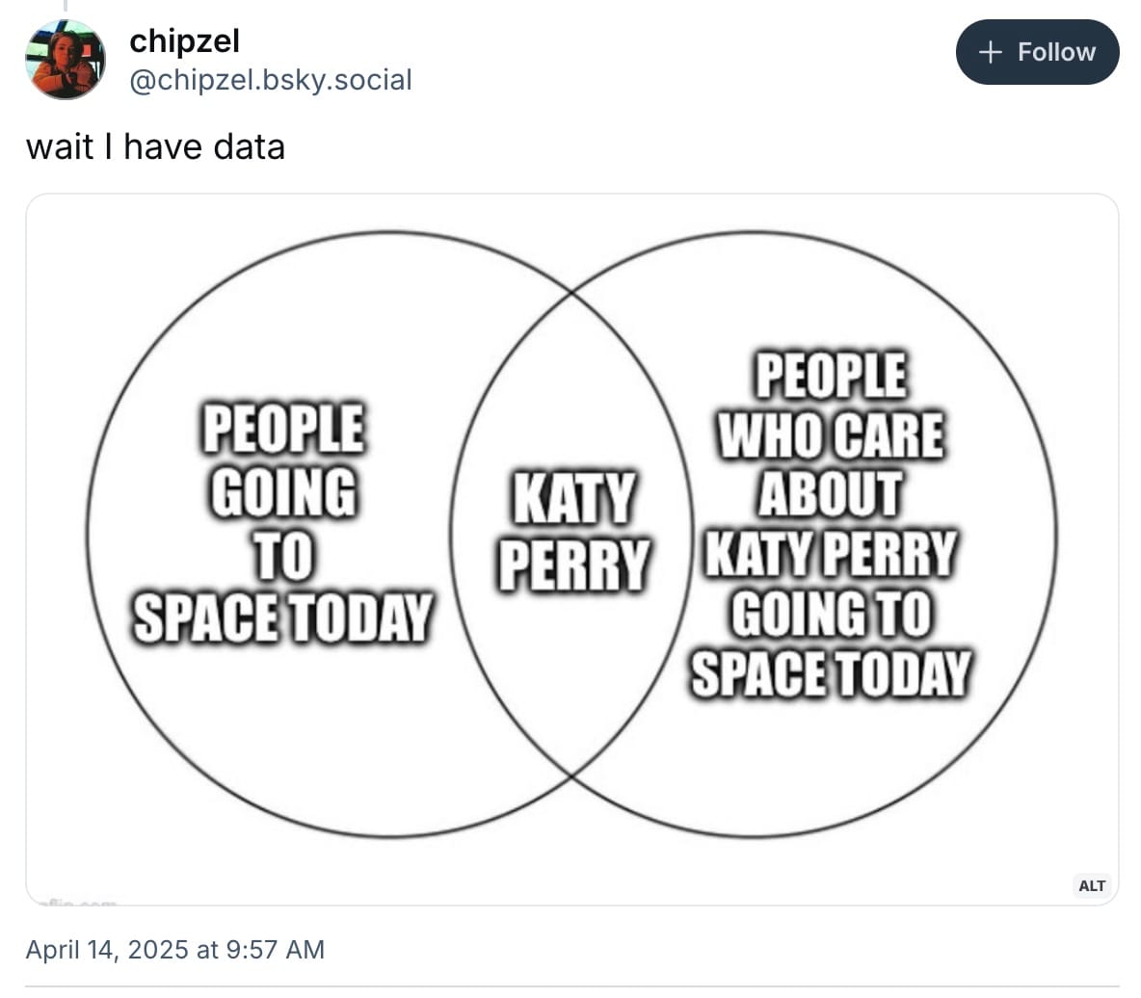
Task: Click the "PEOPLE WHO CARE ABOUT" caption text
Action: point(831,433)
